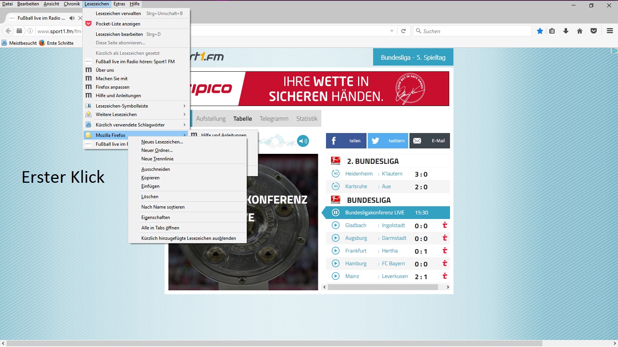Go to the home page icon

click(580, 31)
